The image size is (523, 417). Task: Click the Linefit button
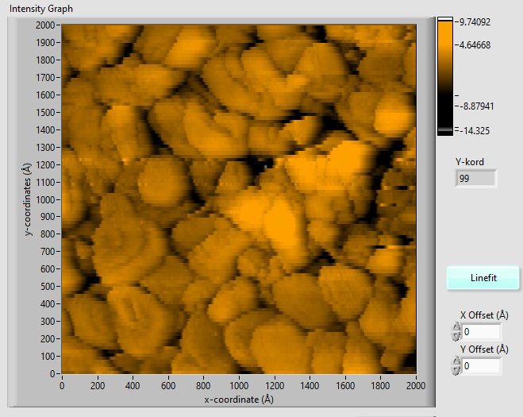point(483,277)
